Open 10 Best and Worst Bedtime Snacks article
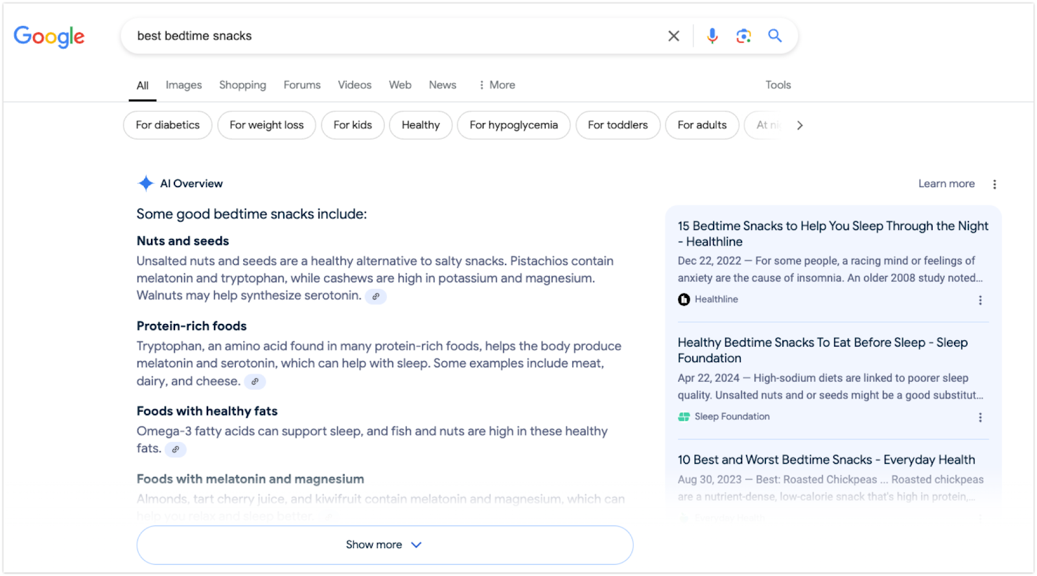Screen dimensions: 1037x576 (x=826, y=460)
